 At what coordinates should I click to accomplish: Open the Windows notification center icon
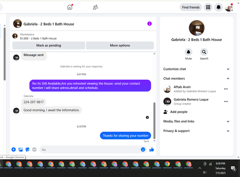[233, 168]
